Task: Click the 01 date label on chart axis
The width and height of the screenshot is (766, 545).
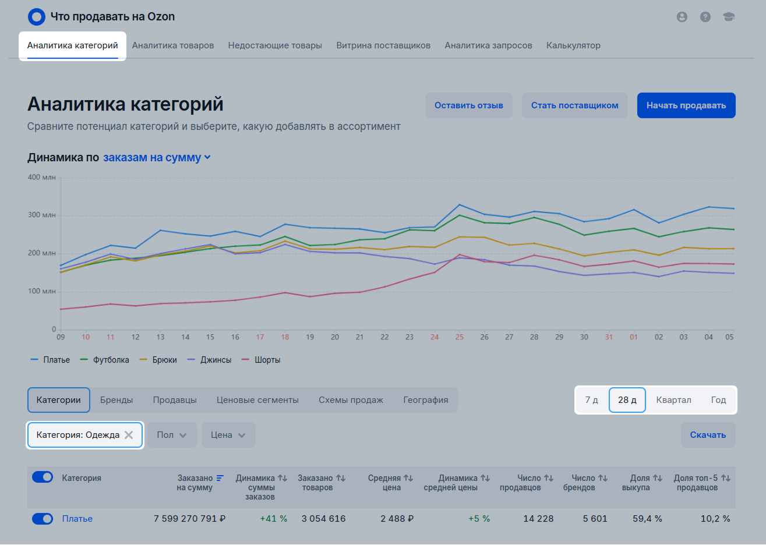Action: point(634,337)
